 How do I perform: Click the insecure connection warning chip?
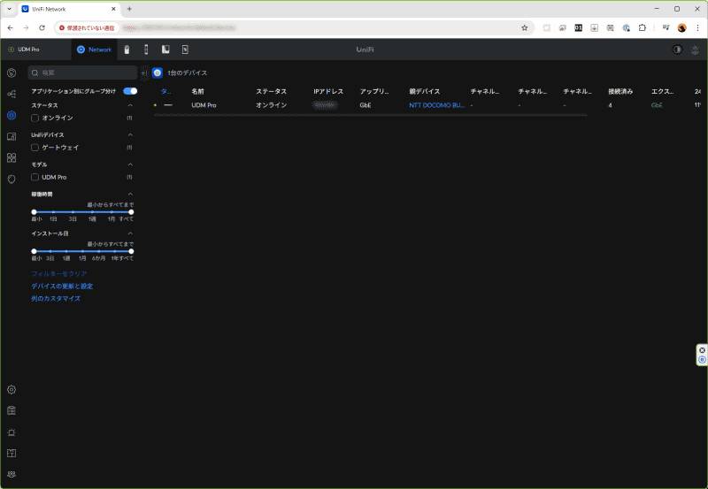87,28
